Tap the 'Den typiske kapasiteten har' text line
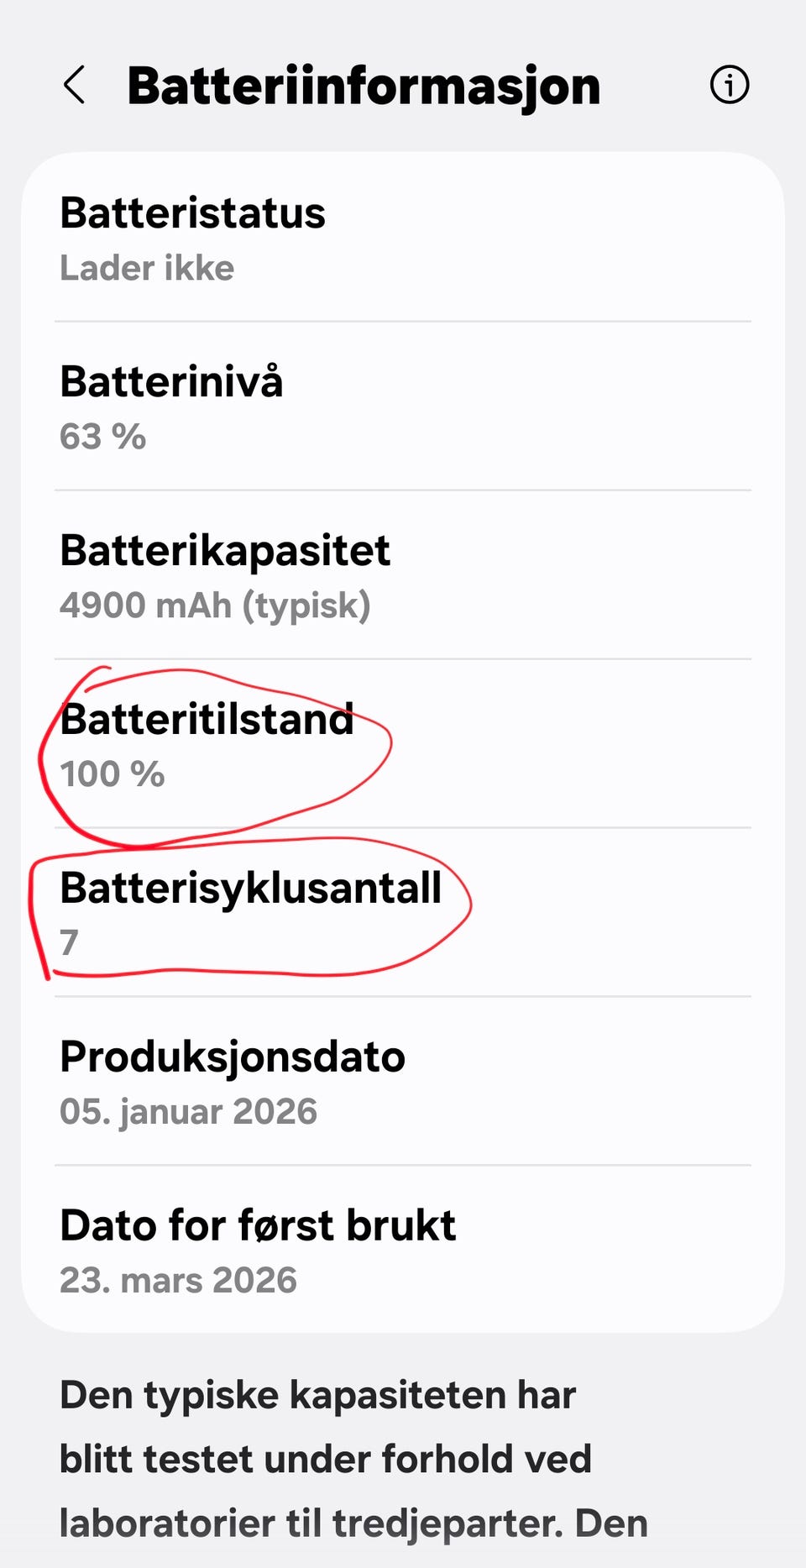Image resolution: width=806 pixels, height=1568 pixels. click(317, 1395)
